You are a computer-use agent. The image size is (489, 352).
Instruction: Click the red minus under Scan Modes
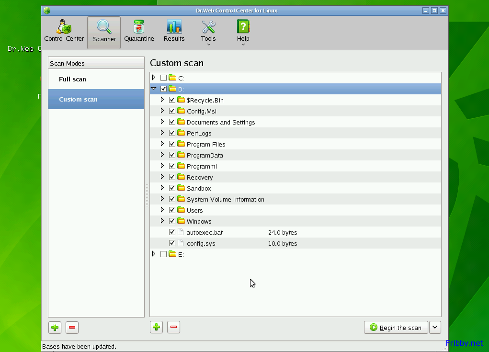[72, 328]
